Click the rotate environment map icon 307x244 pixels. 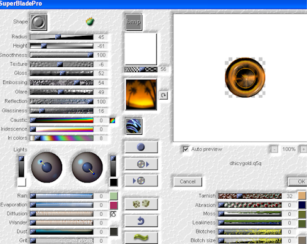[163, 95]
